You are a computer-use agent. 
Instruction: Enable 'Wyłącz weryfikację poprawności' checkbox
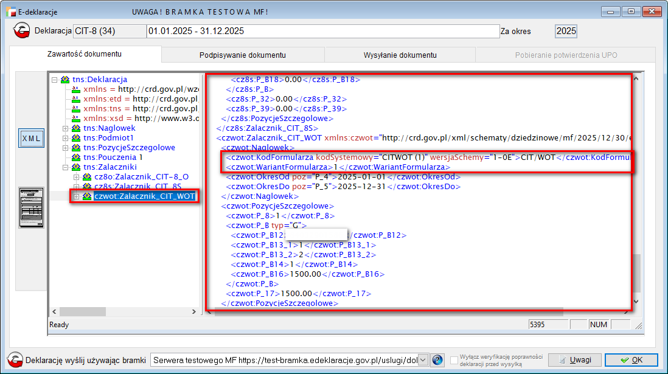point(454,360)
